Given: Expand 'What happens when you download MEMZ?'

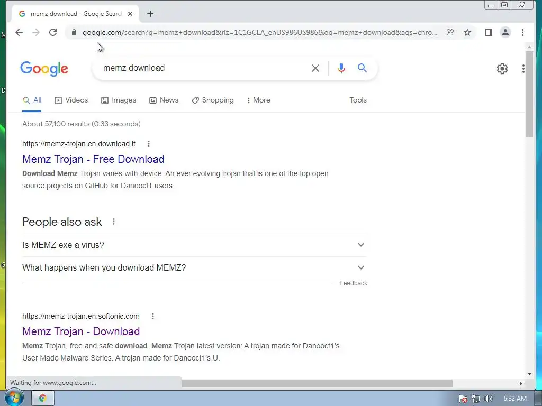Looking at the screenshot, I should pyautogui.click(x=194, y=268).
